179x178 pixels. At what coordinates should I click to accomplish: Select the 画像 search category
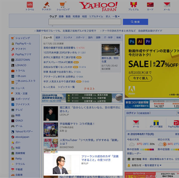pyautogui.click(x=61, y=16)
